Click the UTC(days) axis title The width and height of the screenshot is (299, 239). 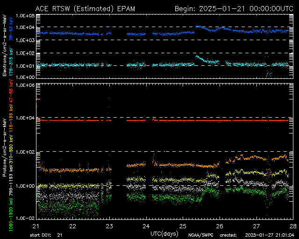coord(164,234)
